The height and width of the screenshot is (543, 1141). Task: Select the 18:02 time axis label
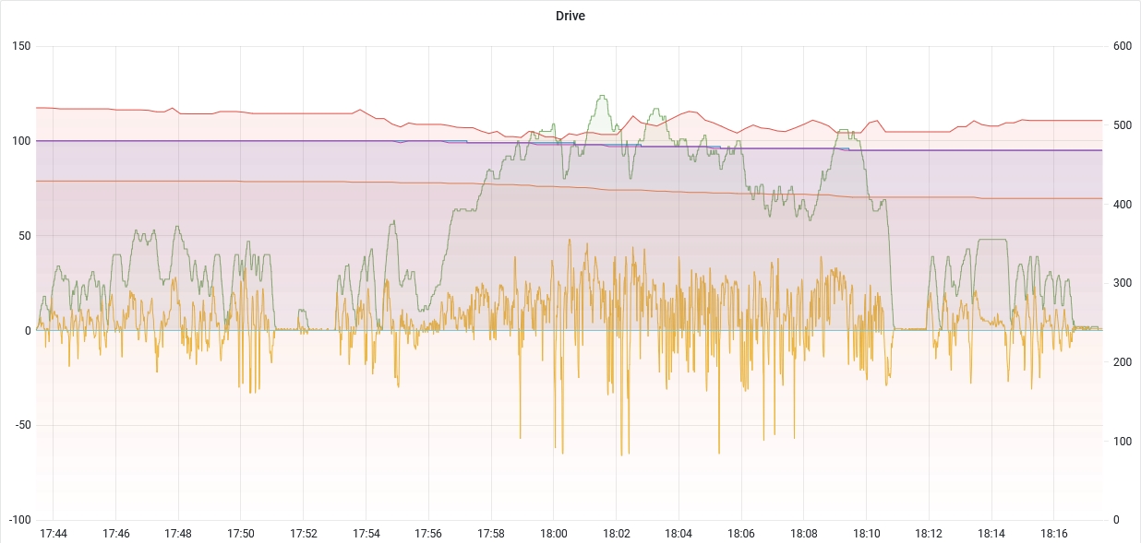[x=617, y=534]
